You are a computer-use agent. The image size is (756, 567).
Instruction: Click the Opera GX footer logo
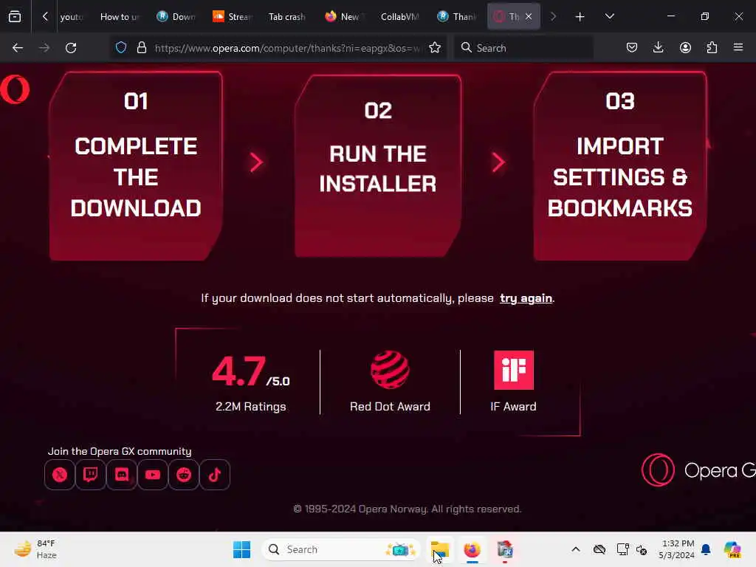pyautogui.click(x=698, y=470)
